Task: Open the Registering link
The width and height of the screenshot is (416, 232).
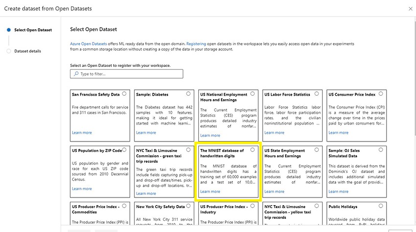Action: coord(196,43)
